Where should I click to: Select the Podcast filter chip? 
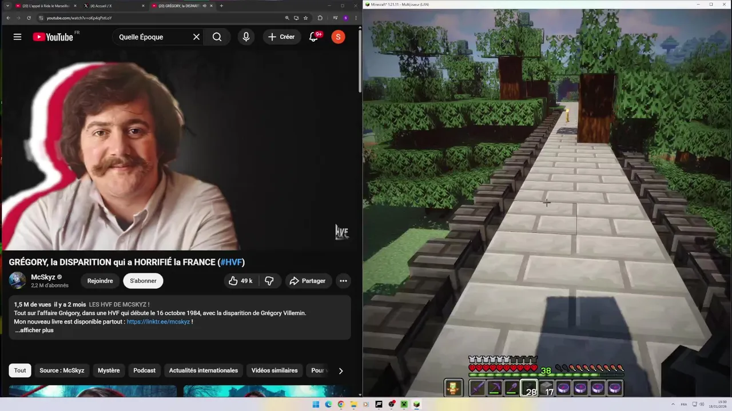coord(144,370)
